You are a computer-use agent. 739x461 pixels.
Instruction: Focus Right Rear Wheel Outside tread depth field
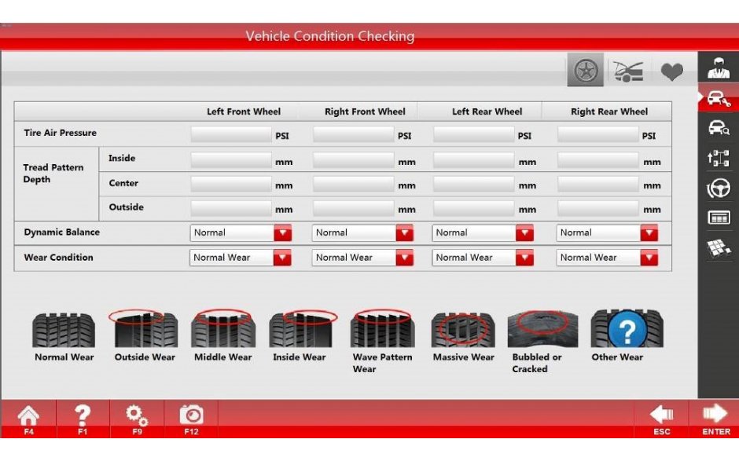pyautogui.click(x=597, y=208)
